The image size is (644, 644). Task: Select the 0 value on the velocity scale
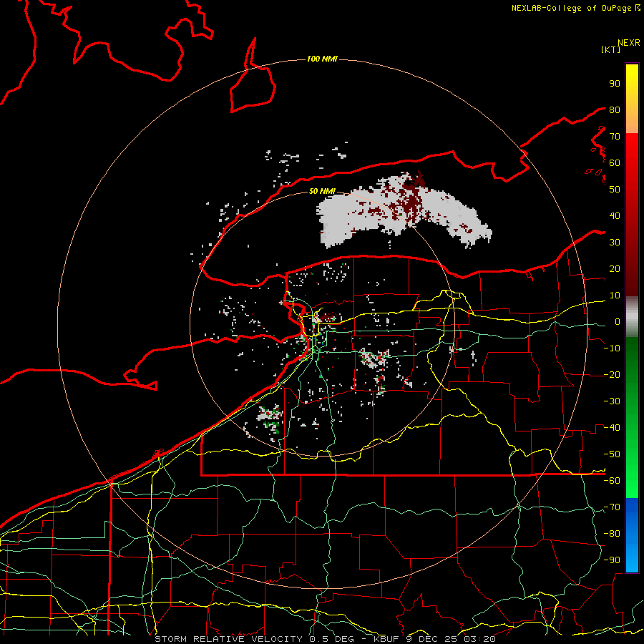tap(618, 321)
